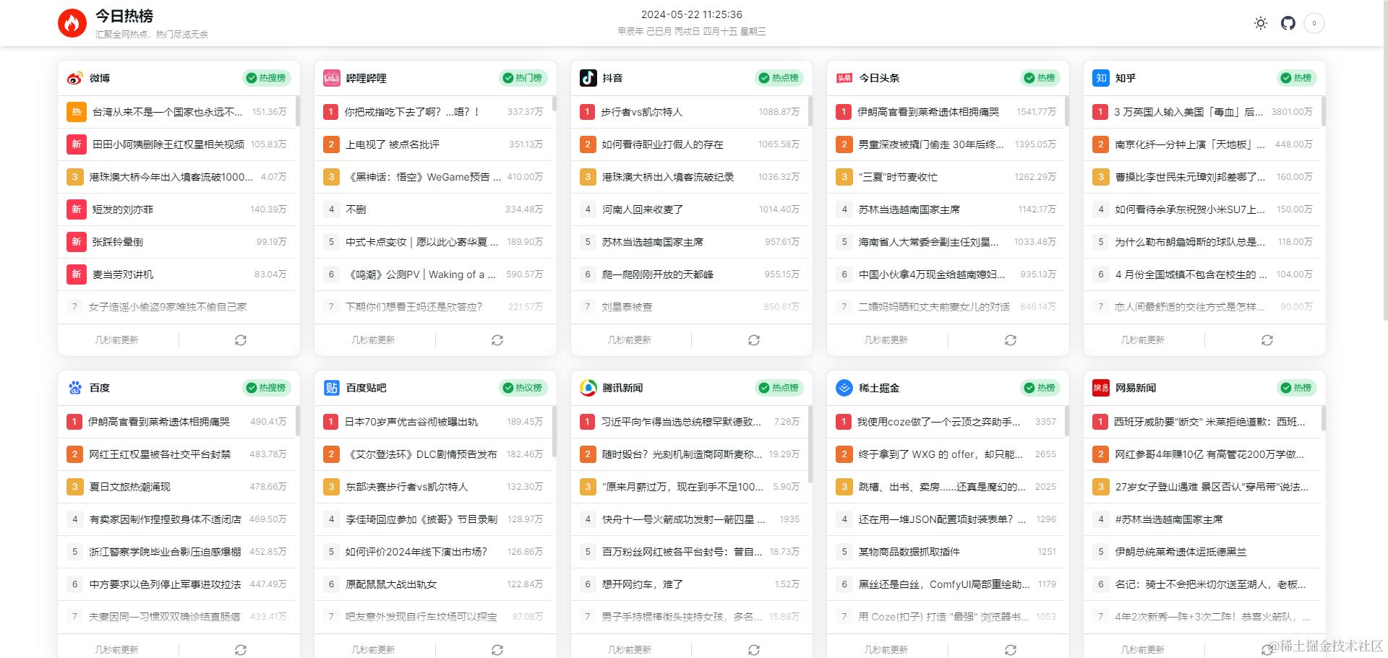This screenshot has width=1388, height=658.
Task: Open 抖音 item 河南人回来收麦了
Action: point(642,209)
